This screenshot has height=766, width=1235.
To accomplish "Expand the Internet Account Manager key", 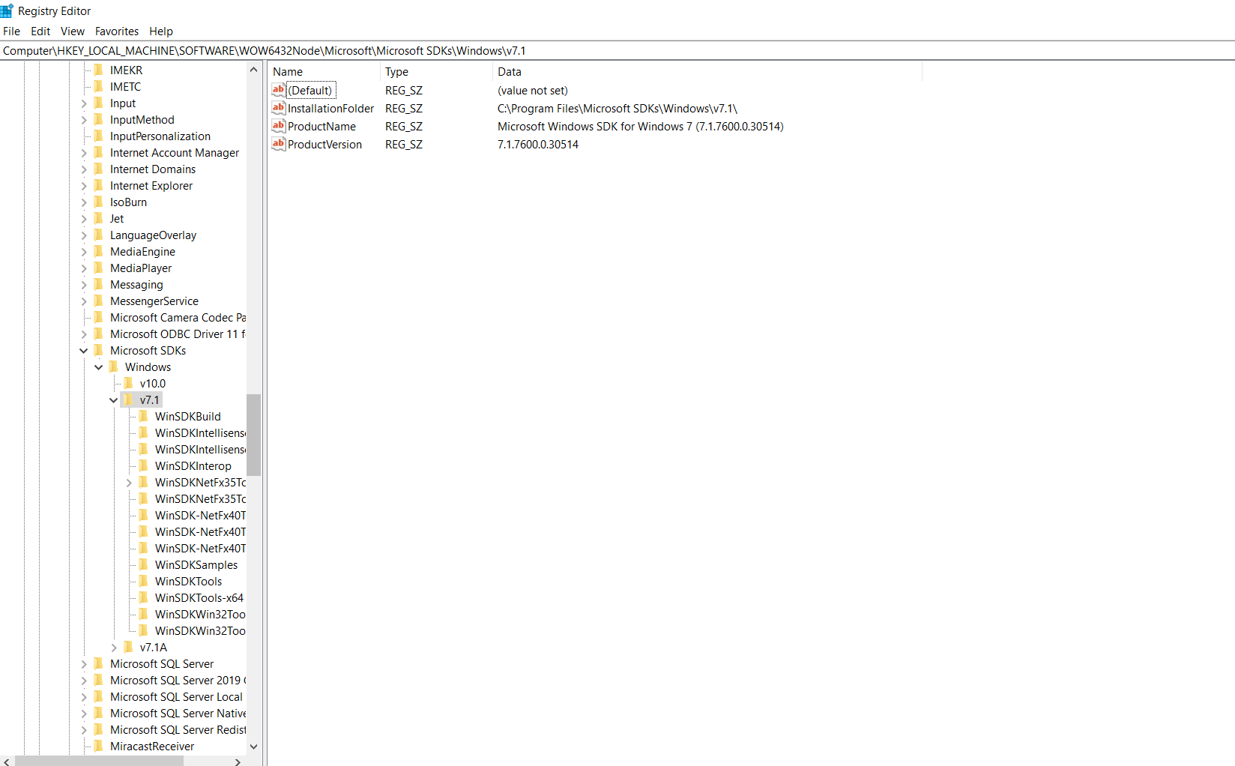I will click(84, 153).
